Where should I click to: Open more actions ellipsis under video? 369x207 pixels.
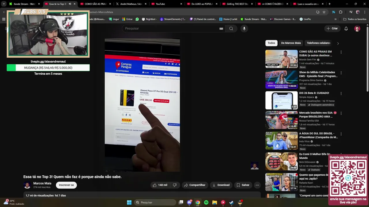(257, 185)
